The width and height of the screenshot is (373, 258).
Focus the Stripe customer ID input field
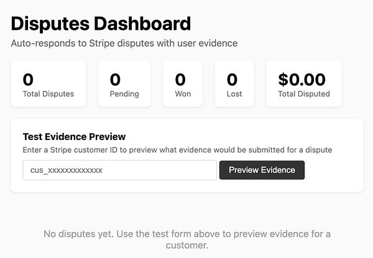[119, 170]
